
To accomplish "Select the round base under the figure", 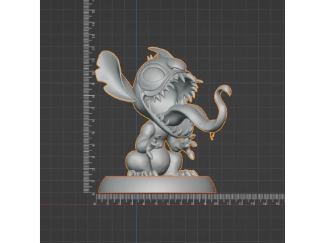I will click(157, 184).
